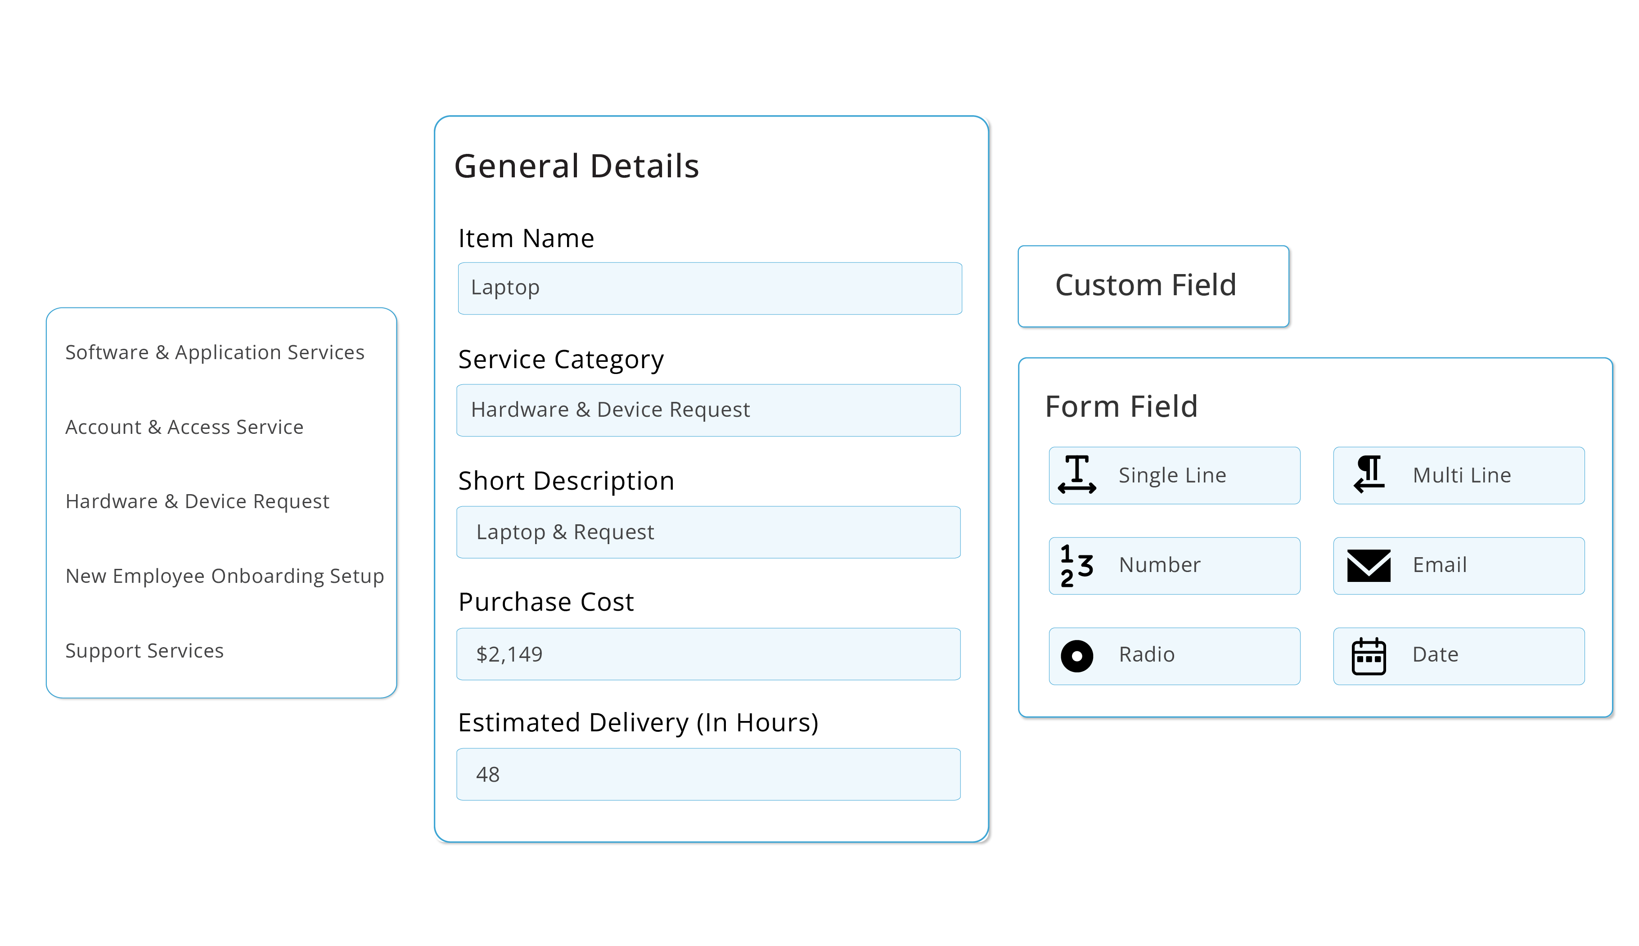Click the Item Name input containing Laptop
The height and width of the screenshot is (946, 1639).
pyautogui.click(x=708, y=288)
